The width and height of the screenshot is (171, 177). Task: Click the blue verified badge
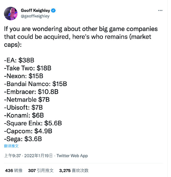click(x=54, y=11)
